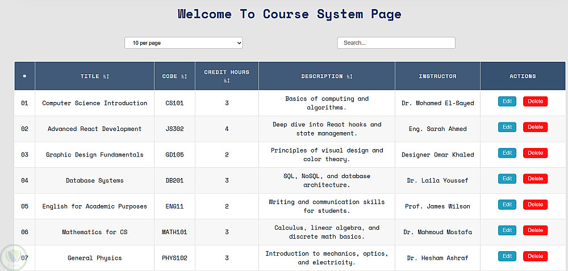Edit the Computer Science Introduction course
Viewport: 568px width, 271px height.
tap(507, 101)
